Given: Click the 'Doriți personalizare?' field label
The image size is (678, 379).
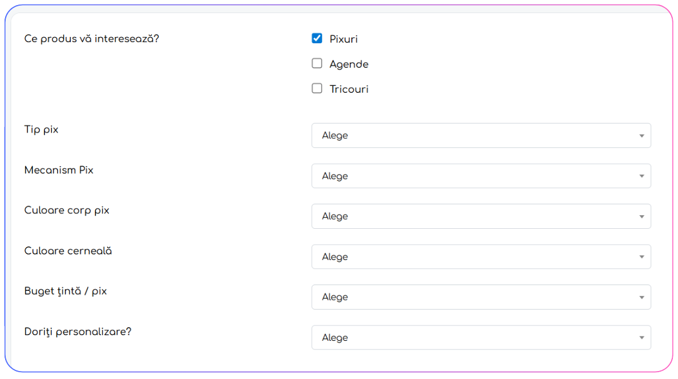Looking at the screenshot, I should [x=78, y=332].
